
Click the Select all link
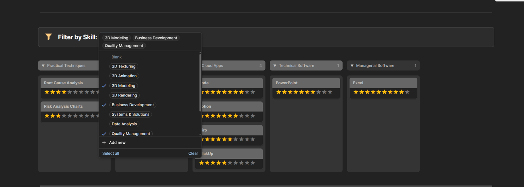point(111,153)
